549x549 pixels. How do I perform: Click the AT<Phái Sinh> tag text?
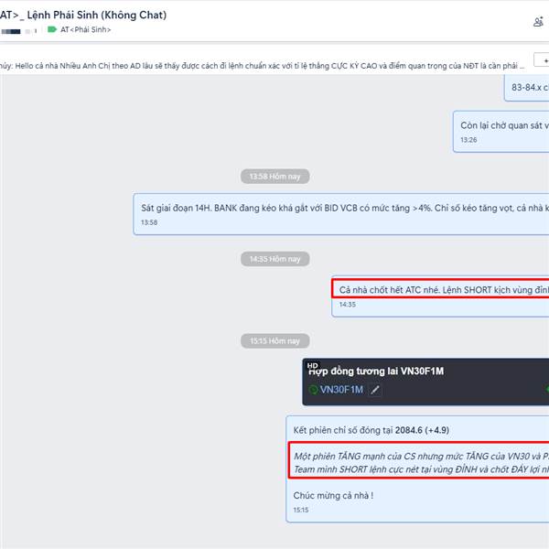(x=86, y=30)
